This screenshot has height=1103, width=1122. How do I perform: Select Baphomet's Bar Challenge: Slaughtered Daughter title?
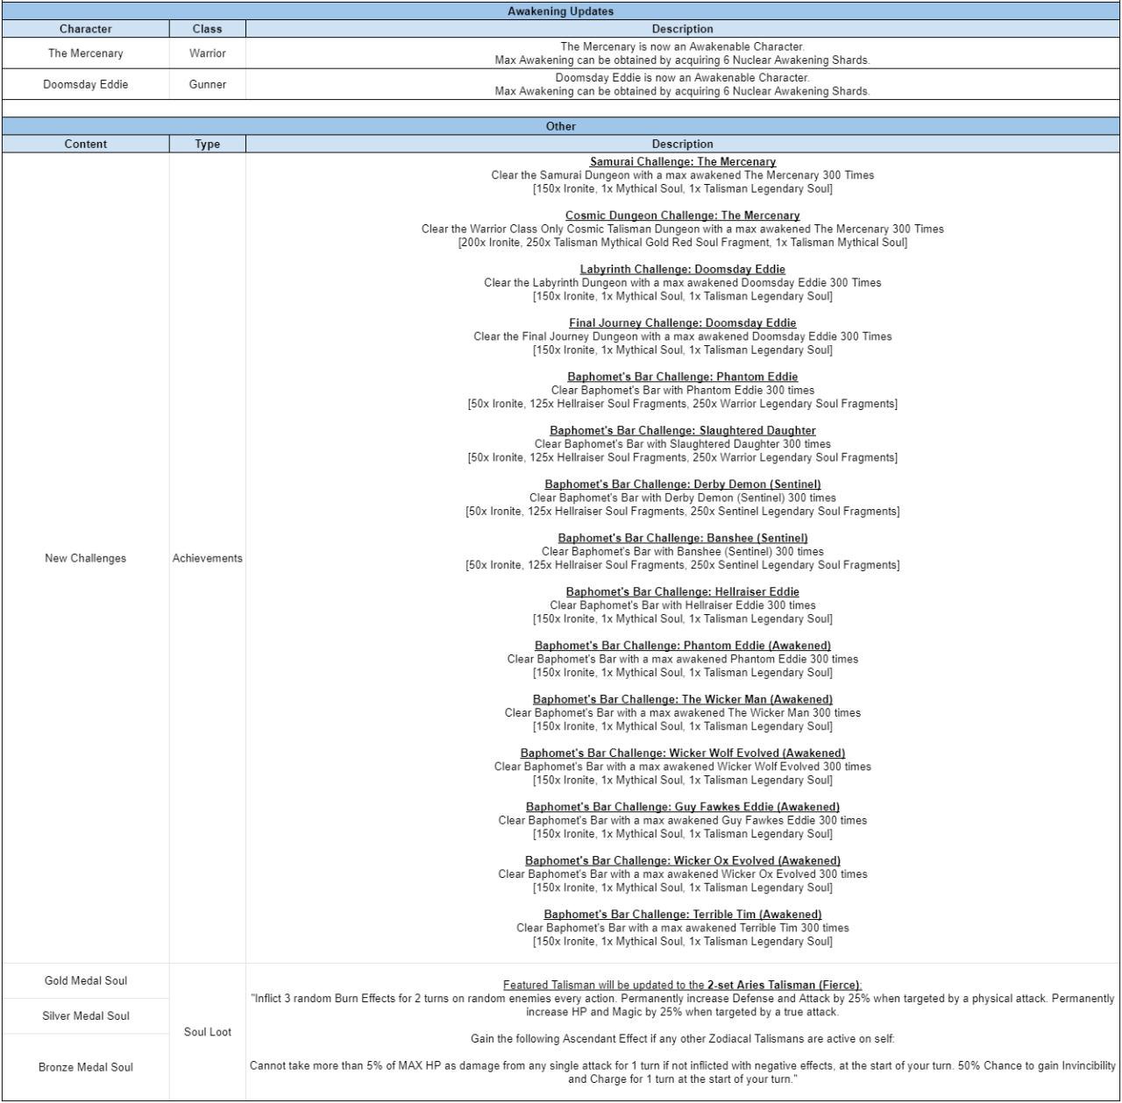[x=682, y=430]
